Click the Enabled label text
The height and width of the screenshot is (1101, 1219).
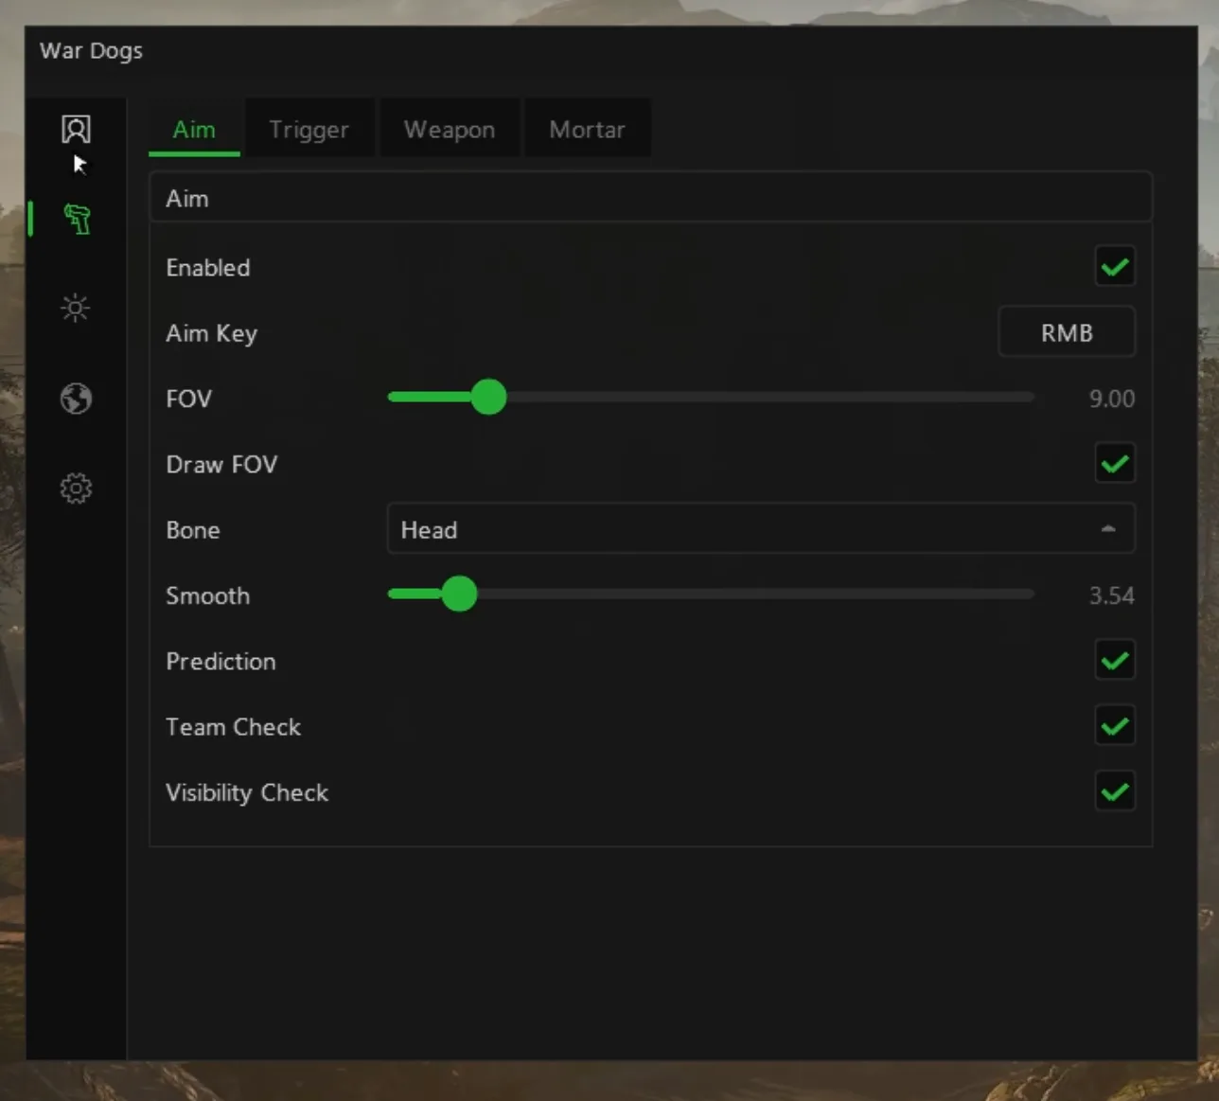click(207, 268)
